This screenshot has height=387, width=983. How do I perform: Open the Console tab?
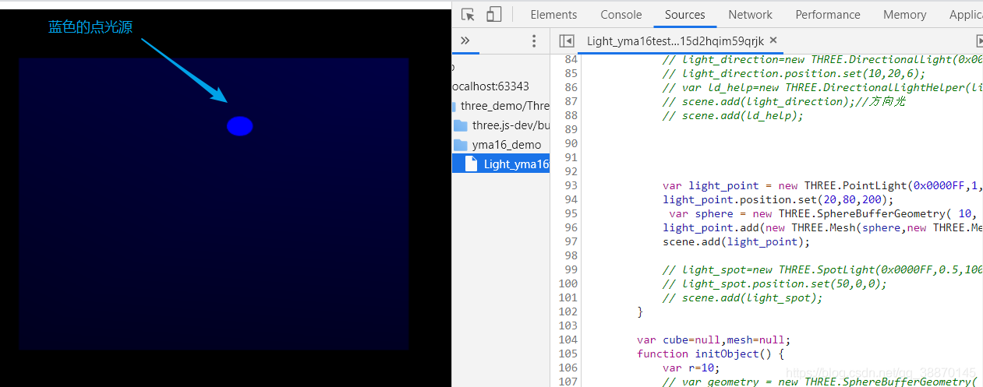[x=621, y=15]
